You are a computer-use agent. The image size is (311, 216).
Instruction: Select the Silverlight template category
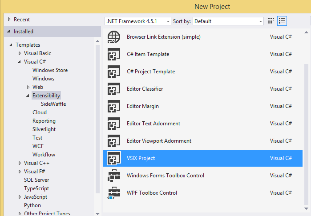[44, 129]
